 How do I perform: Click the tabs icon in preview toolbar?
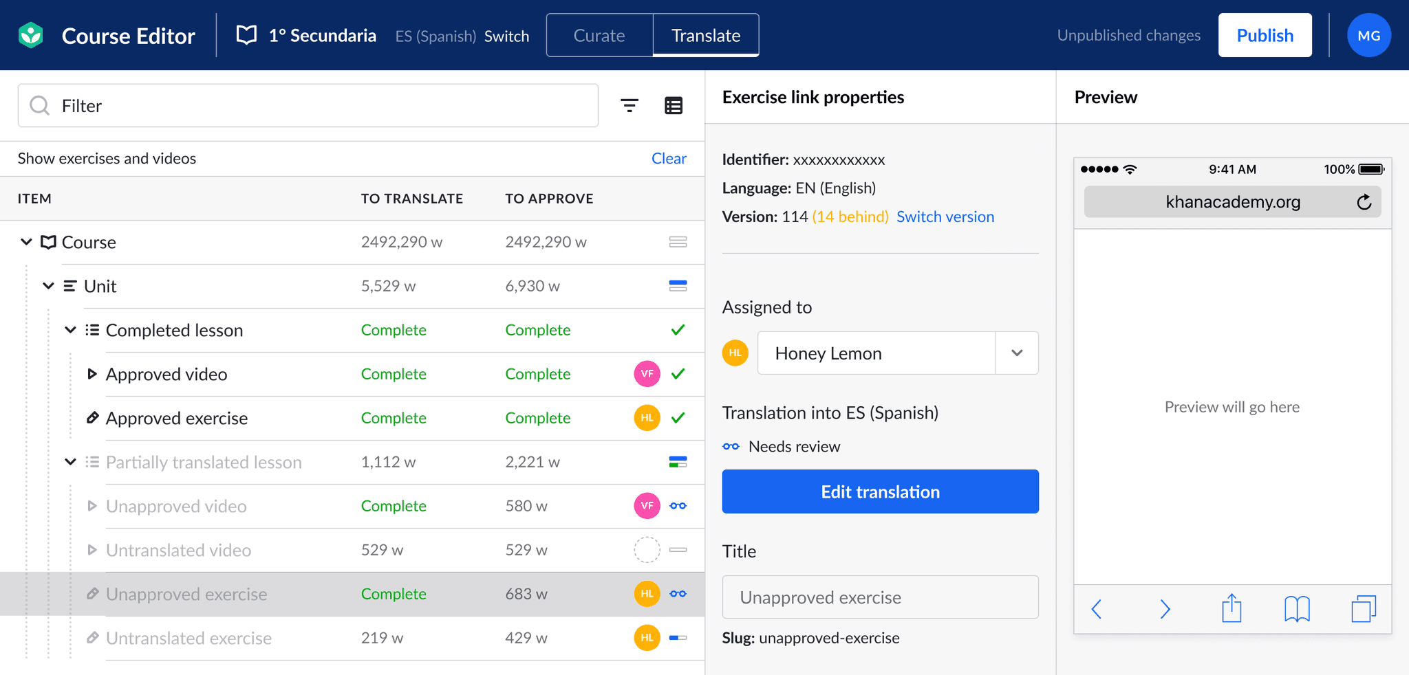[x=1363, y=609]
